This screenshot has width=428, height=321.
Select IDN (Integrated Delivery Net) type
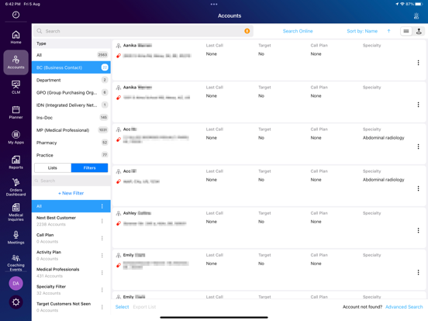coord(71,105)
